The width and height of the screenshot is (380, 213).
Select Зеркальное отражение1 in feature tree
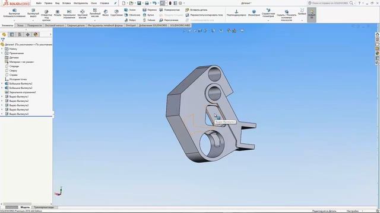click(x=20, y=92)
